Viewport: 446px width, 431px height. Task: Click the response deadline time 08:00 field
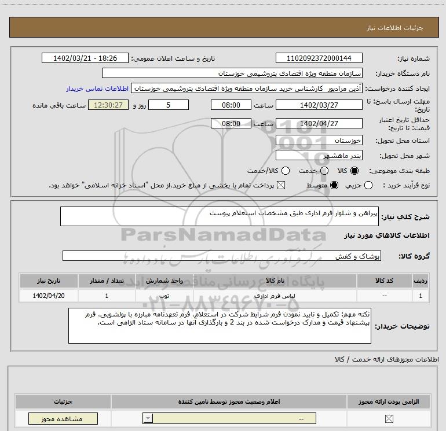pos(231,105)
